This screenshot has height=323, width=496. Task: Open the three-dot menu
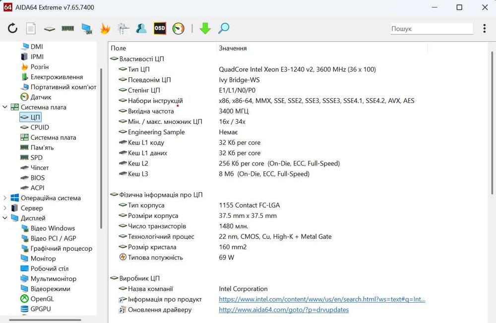(484, 28)
